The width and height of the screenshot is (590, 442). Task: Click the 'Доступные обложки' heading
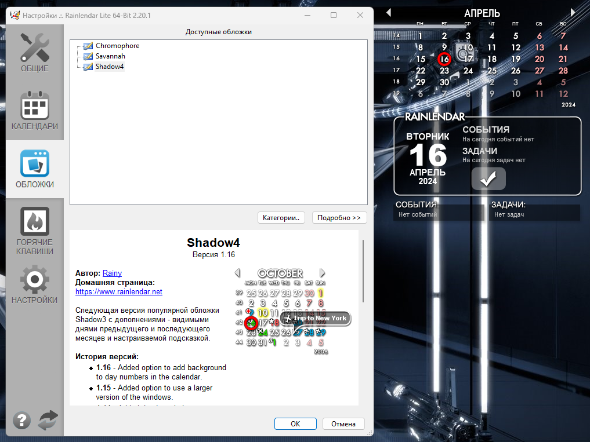[x=219, y=32]
